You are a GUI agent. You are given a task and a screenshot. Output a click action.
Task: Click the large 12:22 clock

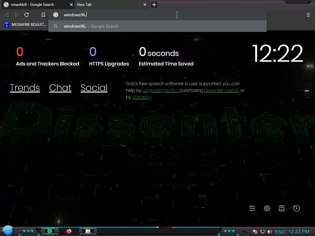click(277, 53)
